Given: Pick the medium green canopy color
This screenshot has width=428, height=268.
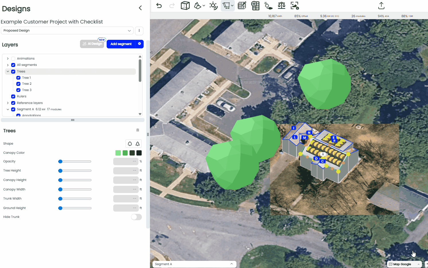Looking at the screenshot, I should pos(125,153).
